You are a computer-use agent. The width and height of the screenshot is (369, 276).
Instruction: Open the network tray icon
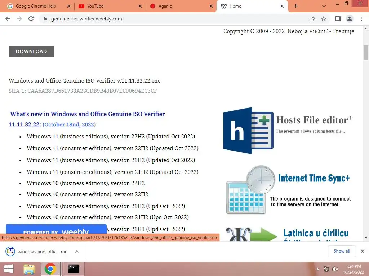[x=326, y=269]
